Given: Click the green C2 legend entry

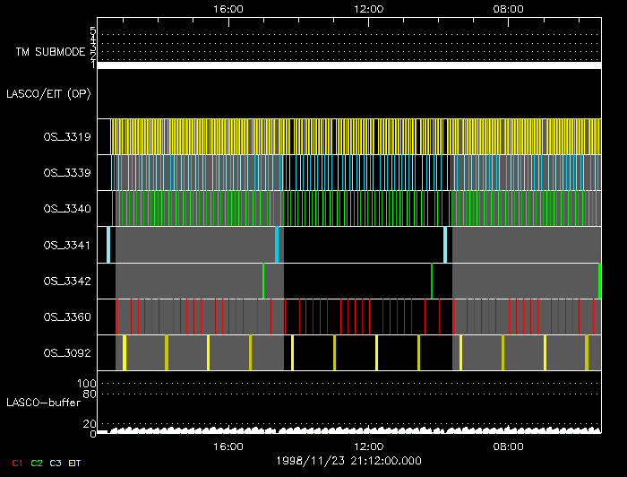Looking at the screenshot, I should [37, 463].
